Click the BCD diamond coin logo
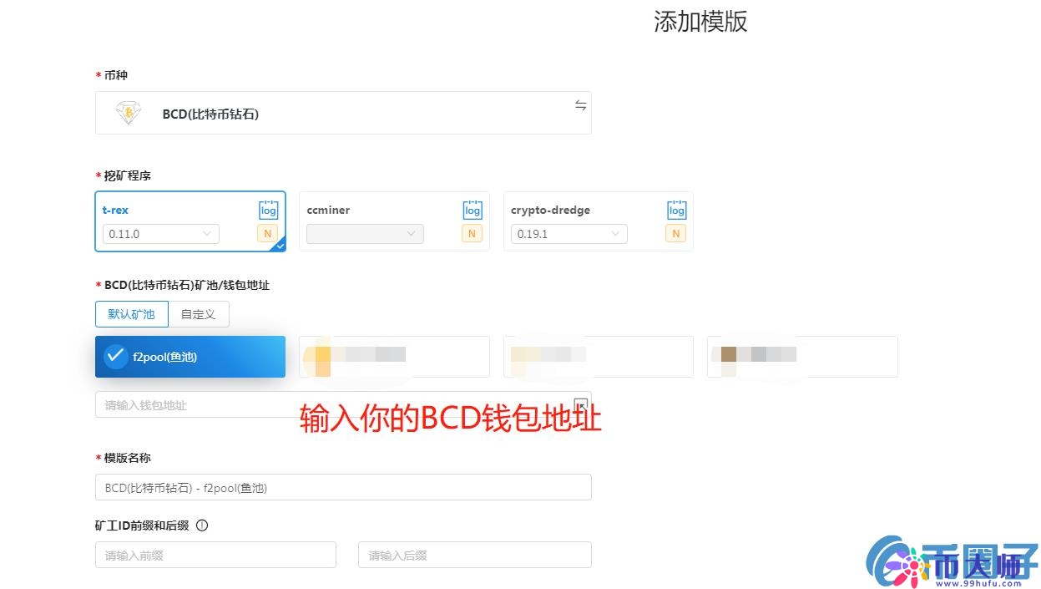The width and height of the screenshot is (1041, 589). (128, 113)
